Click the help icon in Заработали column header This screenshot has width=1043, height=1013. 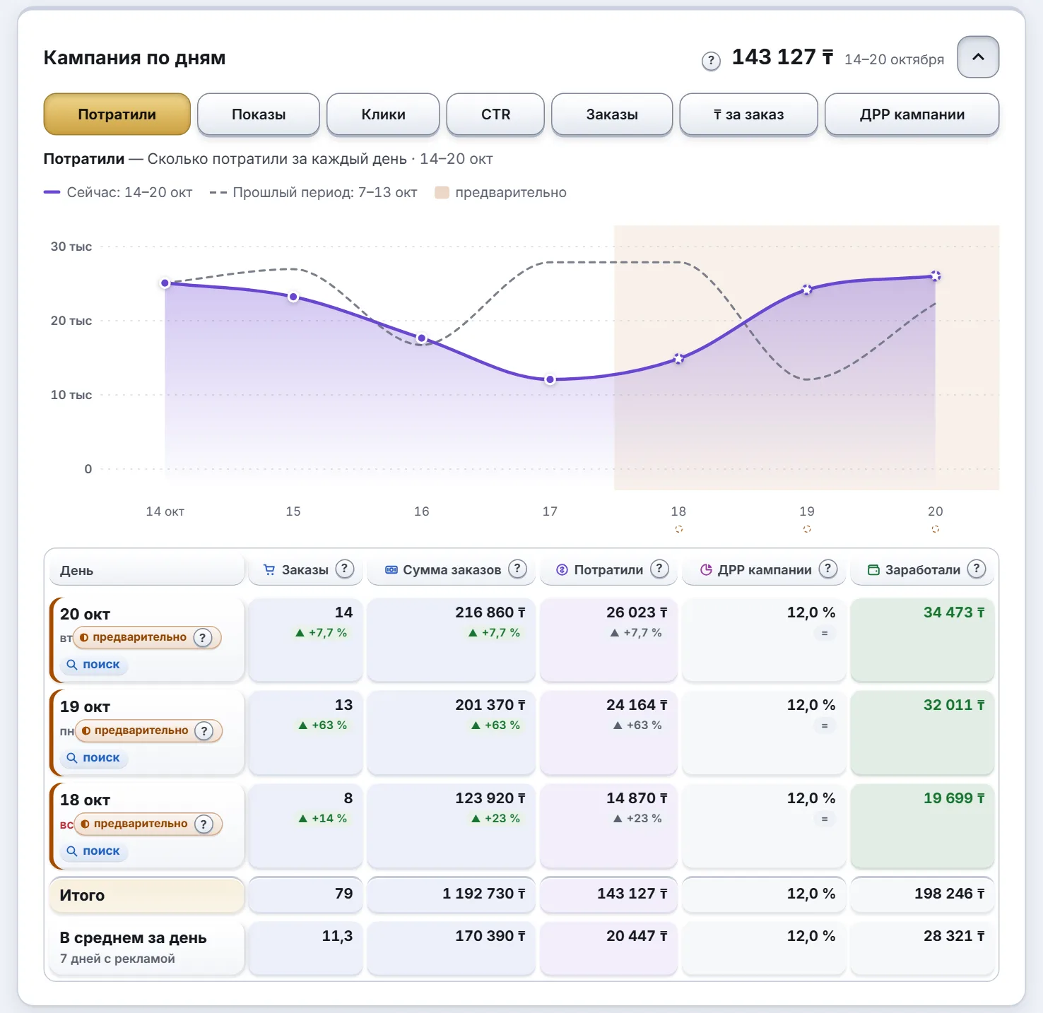click(x=977, y=569)
